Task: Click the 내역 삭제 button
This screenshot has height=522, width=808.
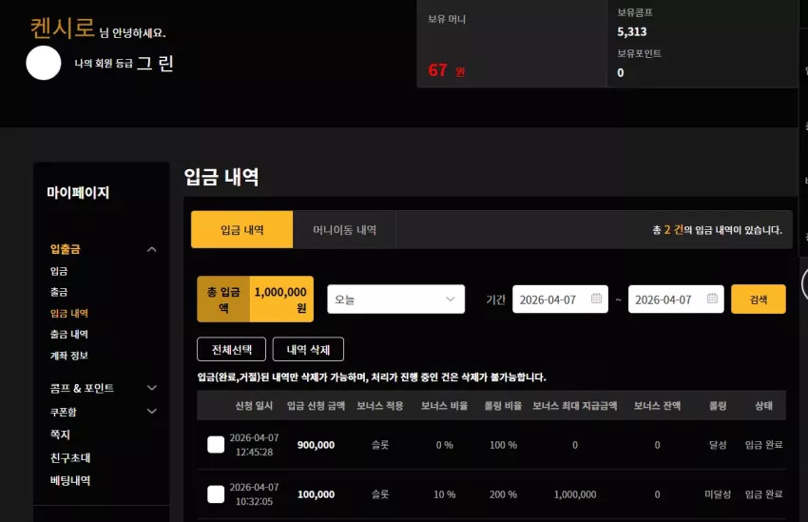Action: tap(308, 349)
